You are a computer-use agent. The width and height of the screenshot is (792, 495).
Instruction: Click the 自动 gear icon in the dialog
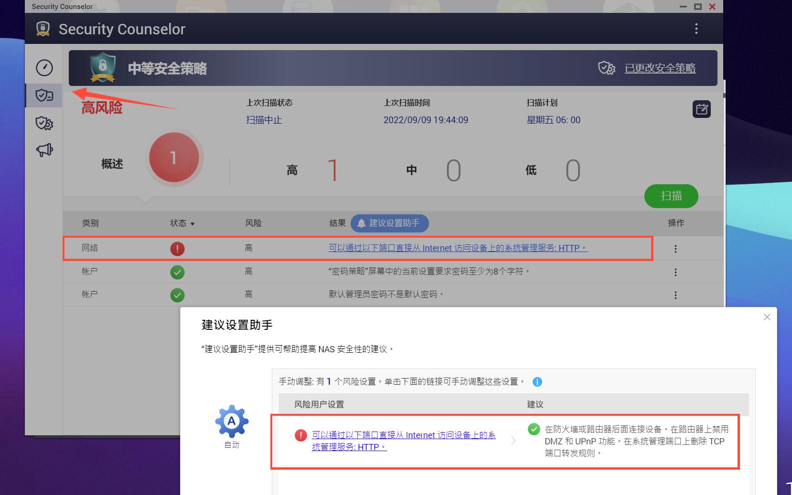(232, 421)
